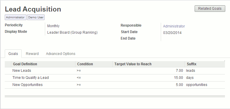Open the New Leads goal row

tap(115, 71)
